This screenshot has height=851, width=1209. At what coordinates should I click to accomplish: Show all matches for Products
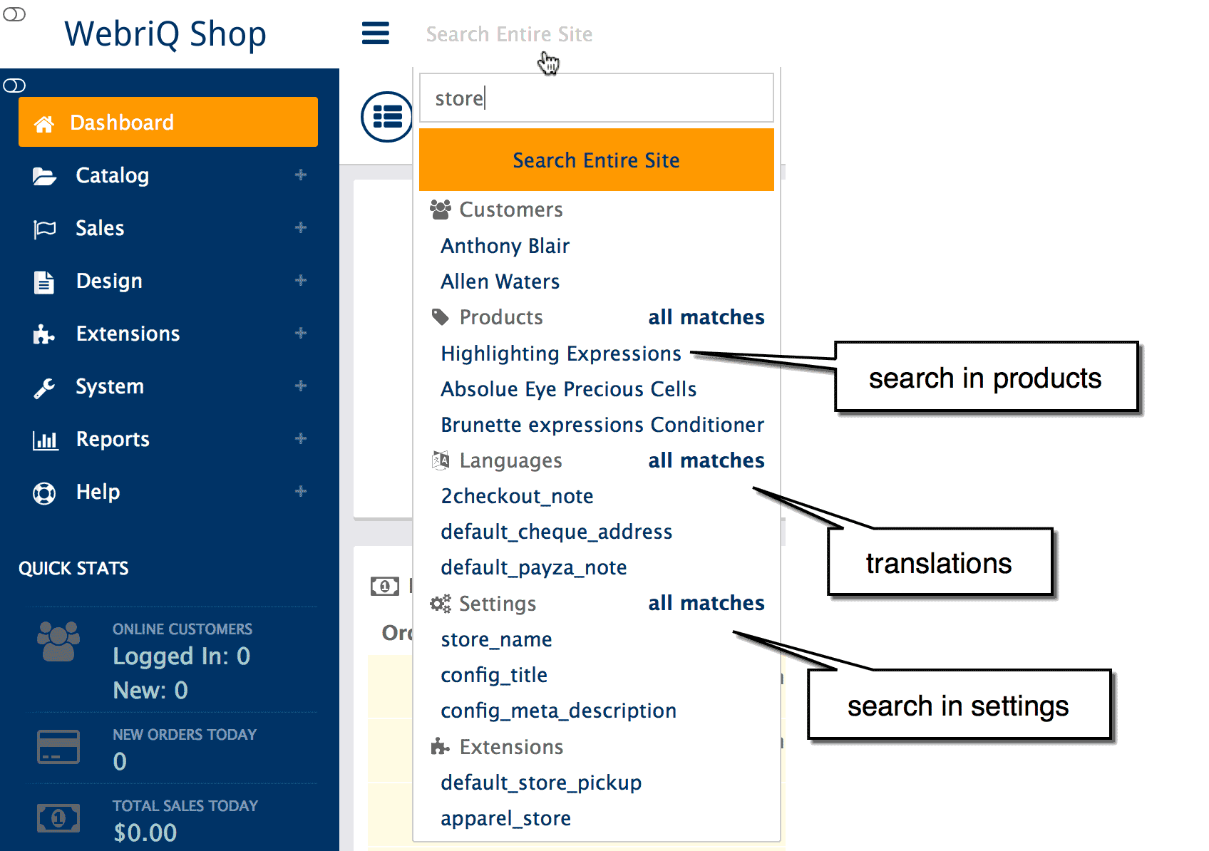[706, 317]
